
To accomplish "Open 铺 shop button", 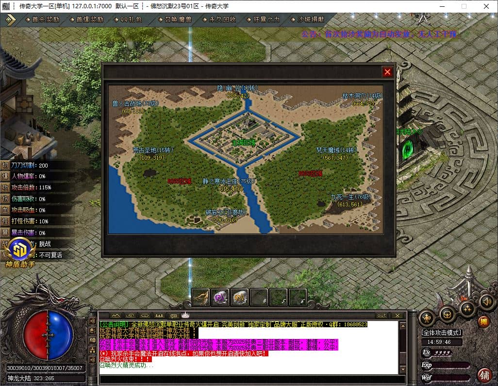I will 484,376.
